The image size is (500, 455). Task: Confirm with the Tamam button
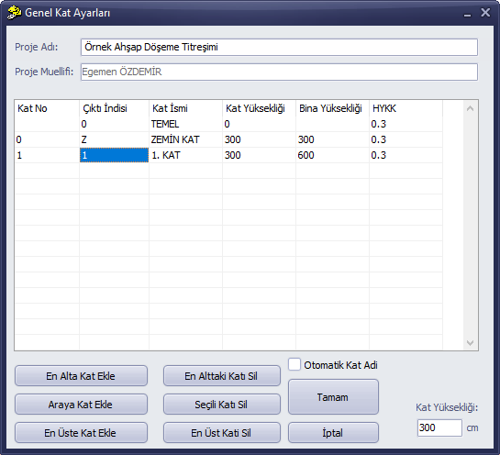[333, 397]
